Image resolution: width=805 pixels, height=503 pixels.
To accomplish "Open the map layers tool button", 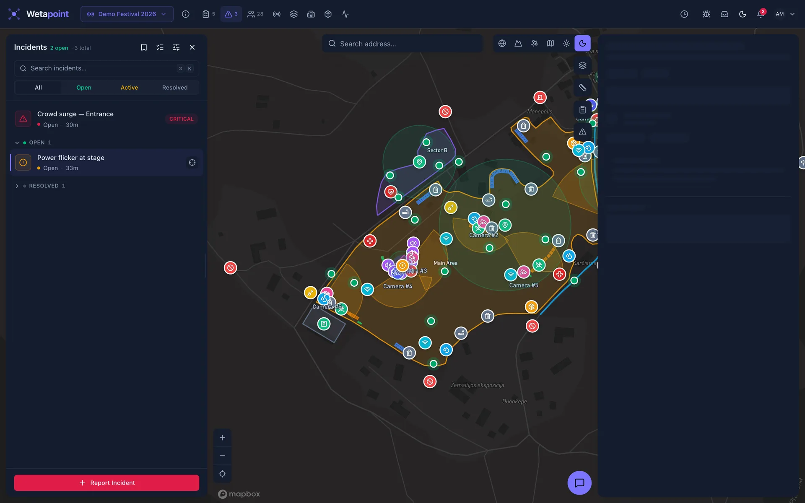I will coord(582,65).
